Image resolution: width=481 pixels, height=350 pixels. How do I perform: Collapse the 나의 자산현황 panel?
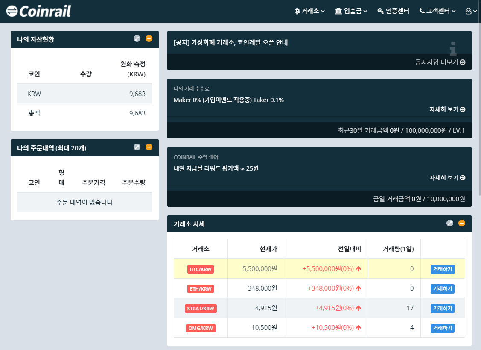(149, 38)
